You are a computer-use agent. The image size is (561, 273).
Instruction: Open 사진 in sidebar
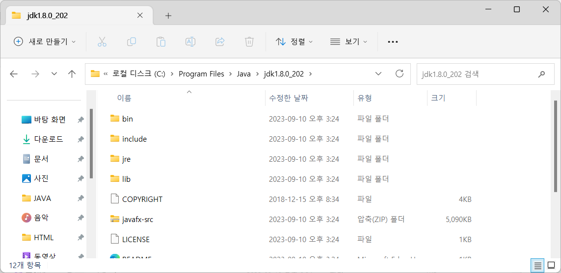pyautogui.click(x=41, y=179)
